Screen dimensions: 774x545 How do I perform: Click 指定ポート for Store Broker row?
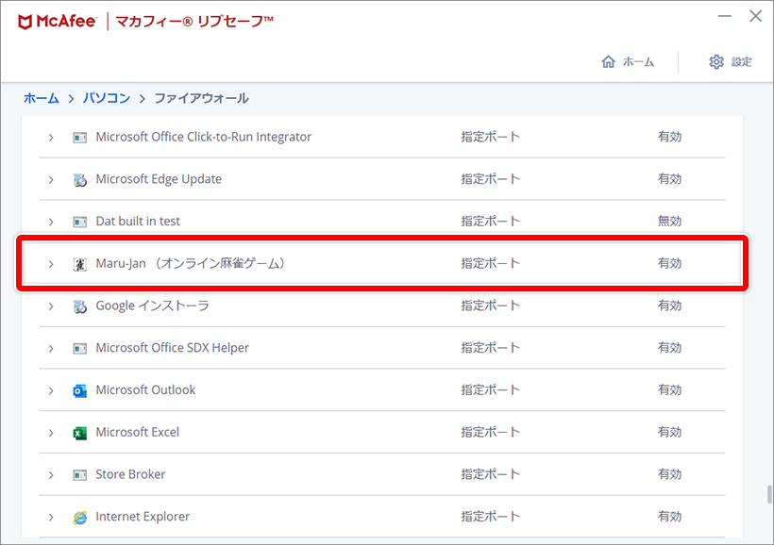coord(490,474)
